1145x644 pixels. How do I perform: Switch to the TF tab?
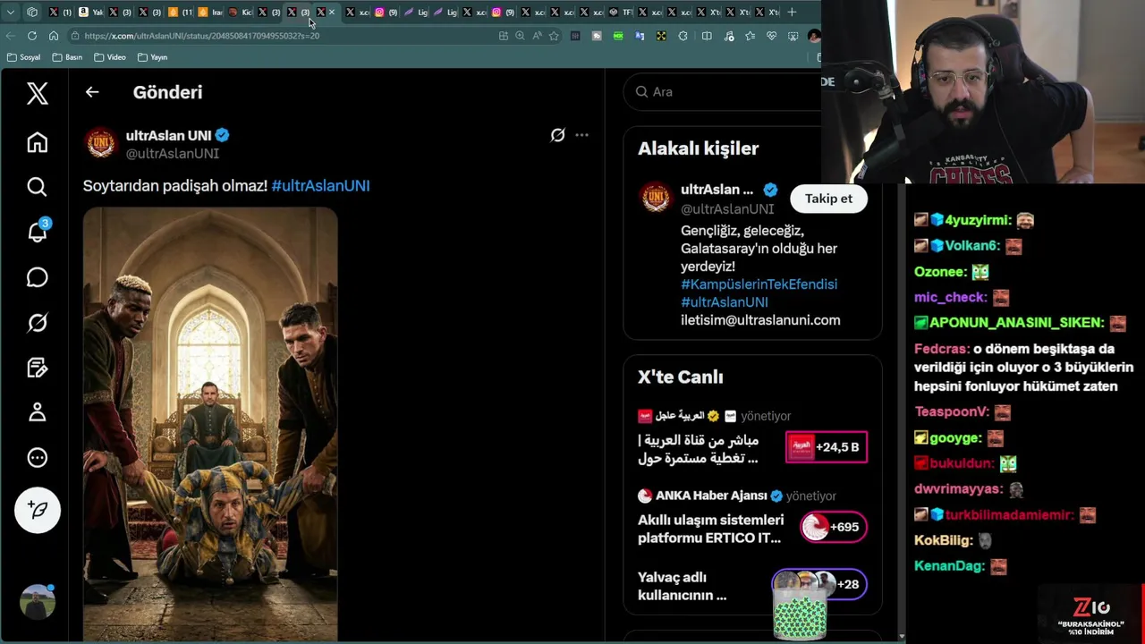tap(621, 12)
